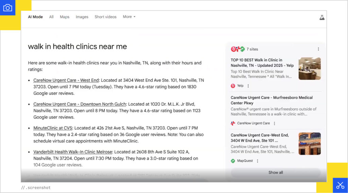Image resolution: width=348 pixels, height=193 pixels.
Task: Open CareNow Urgent Care - West End link
Action: coord(66,80)
